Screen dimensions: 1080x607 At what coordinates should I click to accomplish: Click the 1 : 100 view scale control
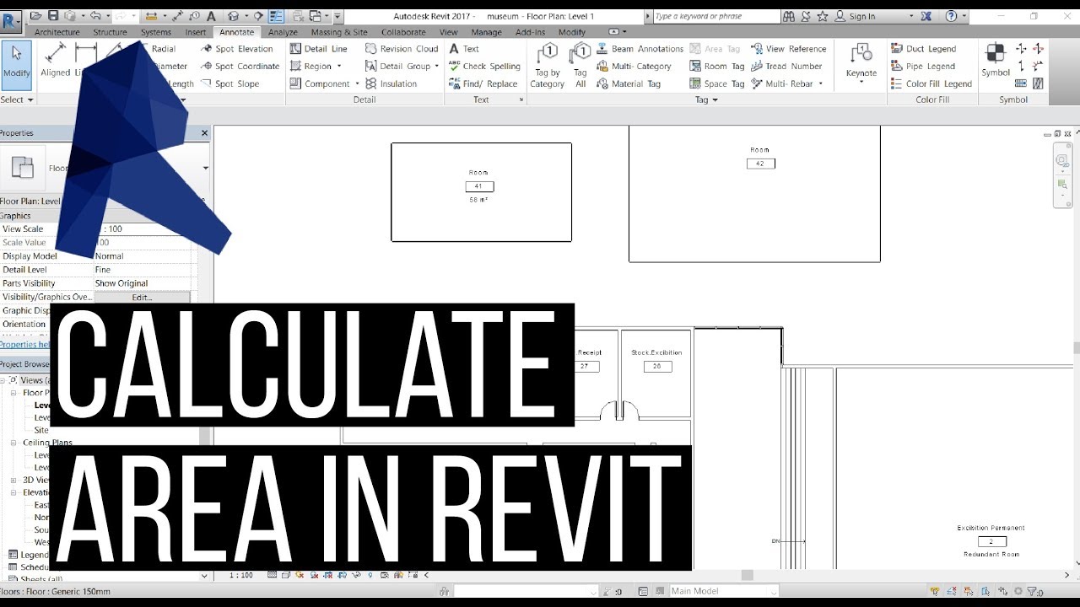click(x=241, y=575)
